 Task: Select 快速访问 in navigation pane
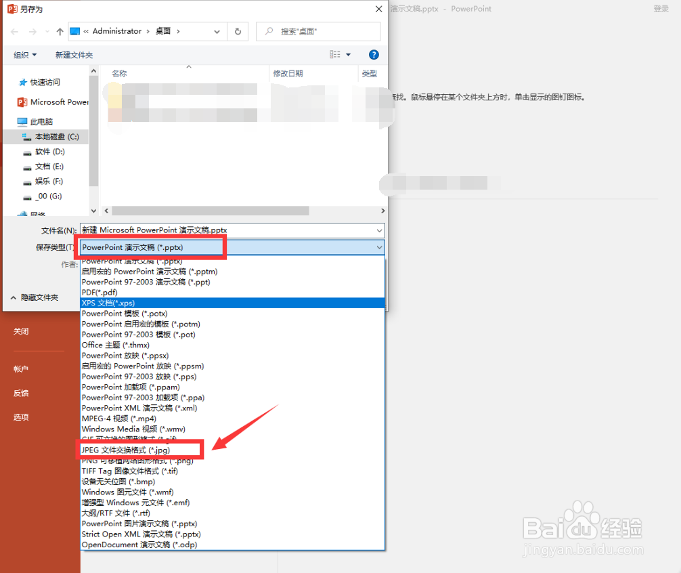tap(40, 82)
